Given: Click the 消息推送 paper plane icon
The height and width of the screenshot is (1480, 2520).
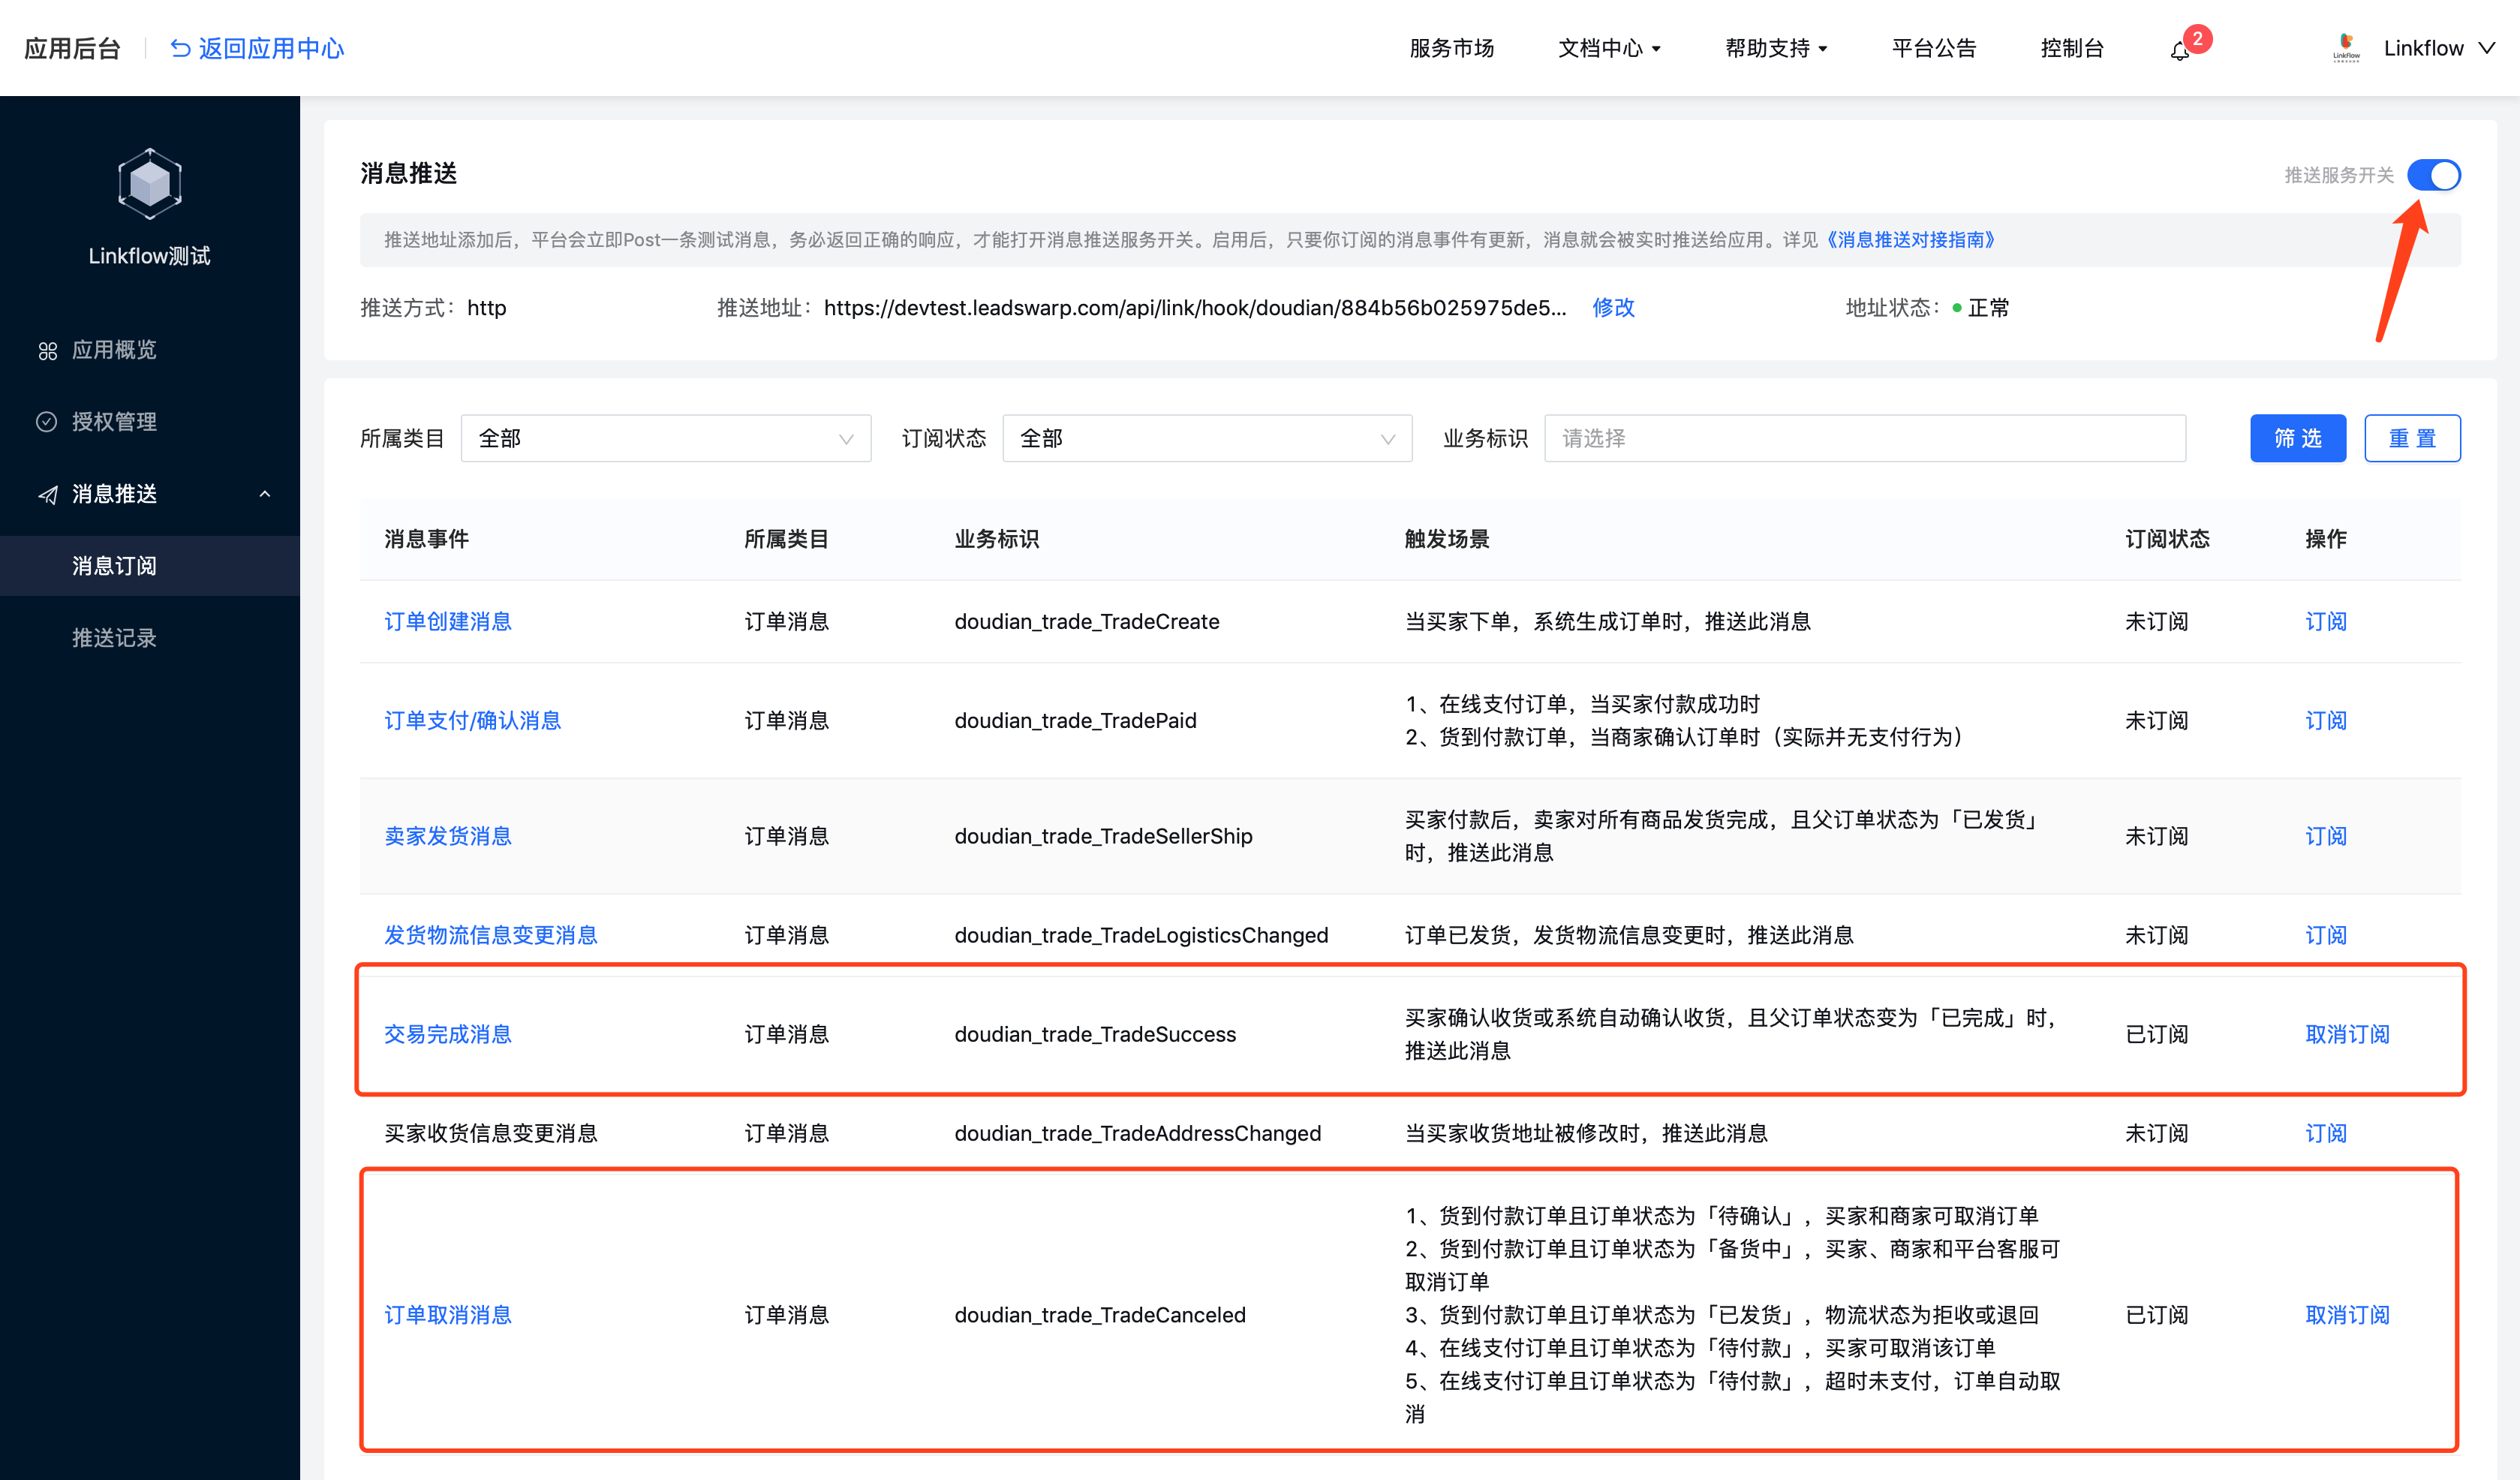Looking at the screenshot, I should (47, 494).
